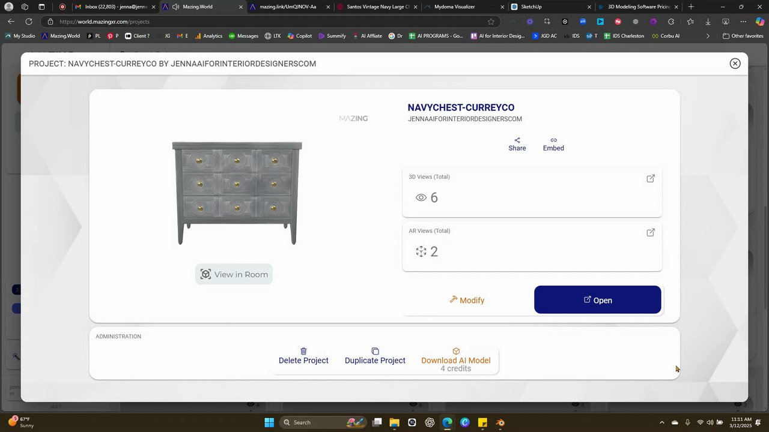This screenshot has height=432, width=769.
Task: Open AI for Interior Design bookmark
Action: [x=497, y=36]
